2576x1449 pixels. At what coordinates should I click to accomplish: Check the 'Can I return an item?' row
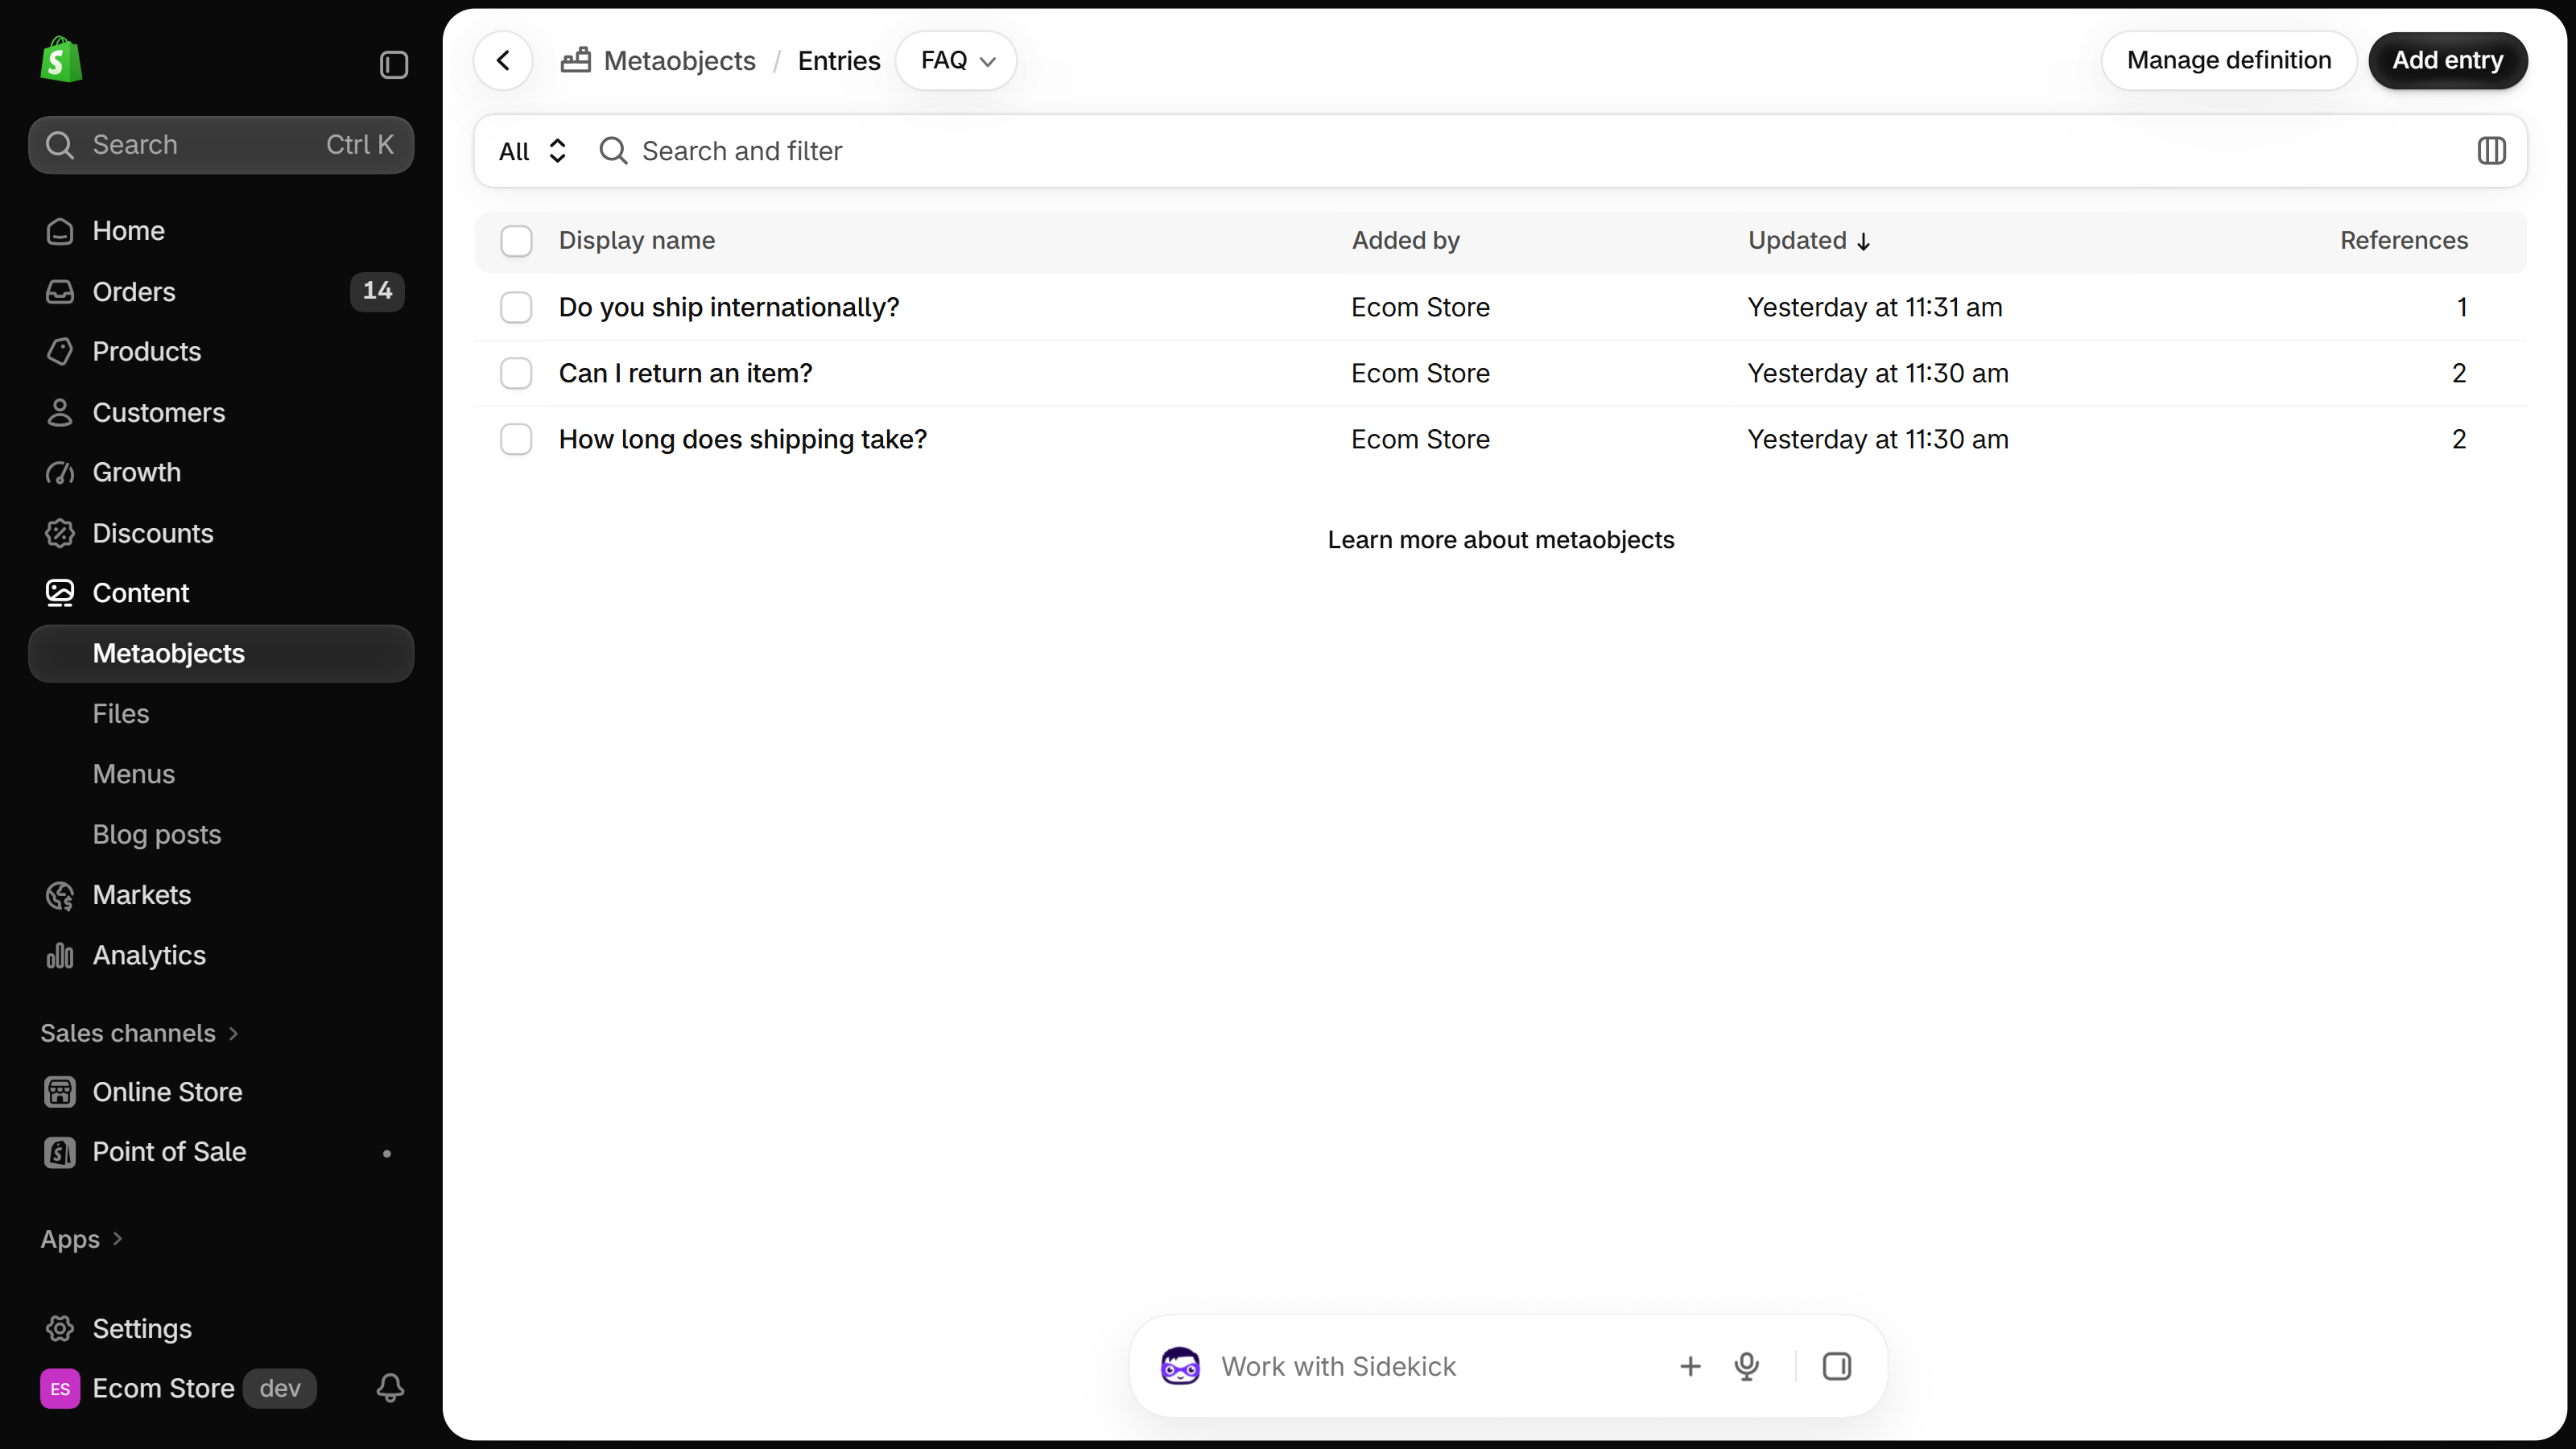coord(516,373)
